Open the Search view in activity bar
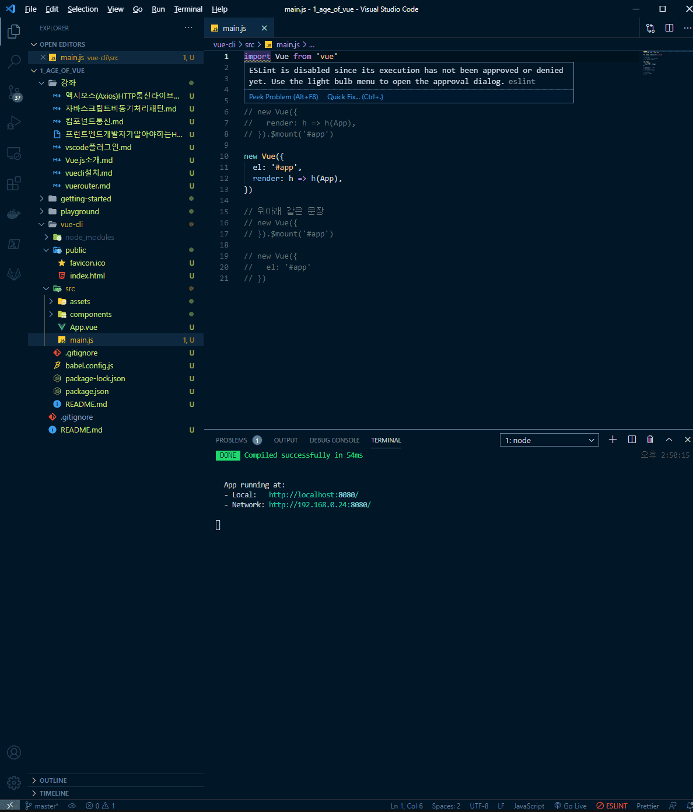693x812 pixels. click(14, 61)
